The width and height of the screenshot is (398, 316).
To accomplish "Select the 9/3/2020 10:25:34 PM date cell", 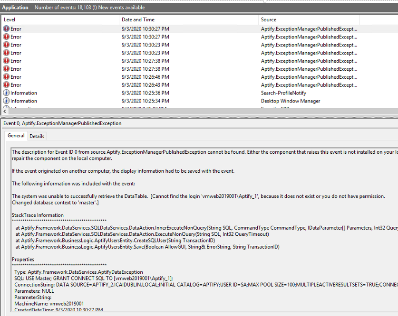I will [146, 101].
